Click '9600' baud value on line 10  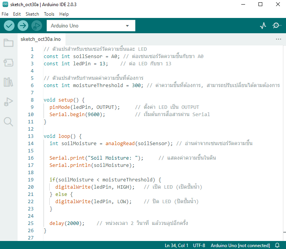click(x=94, y=115)
